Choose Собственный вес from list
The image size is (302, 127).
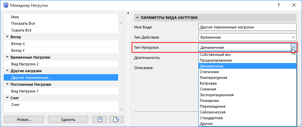click(x=247, y=55)
